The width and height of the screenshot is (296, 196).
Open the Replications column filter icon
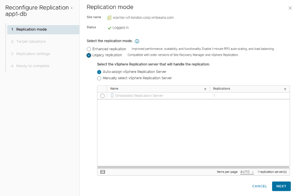pos(285,89)
